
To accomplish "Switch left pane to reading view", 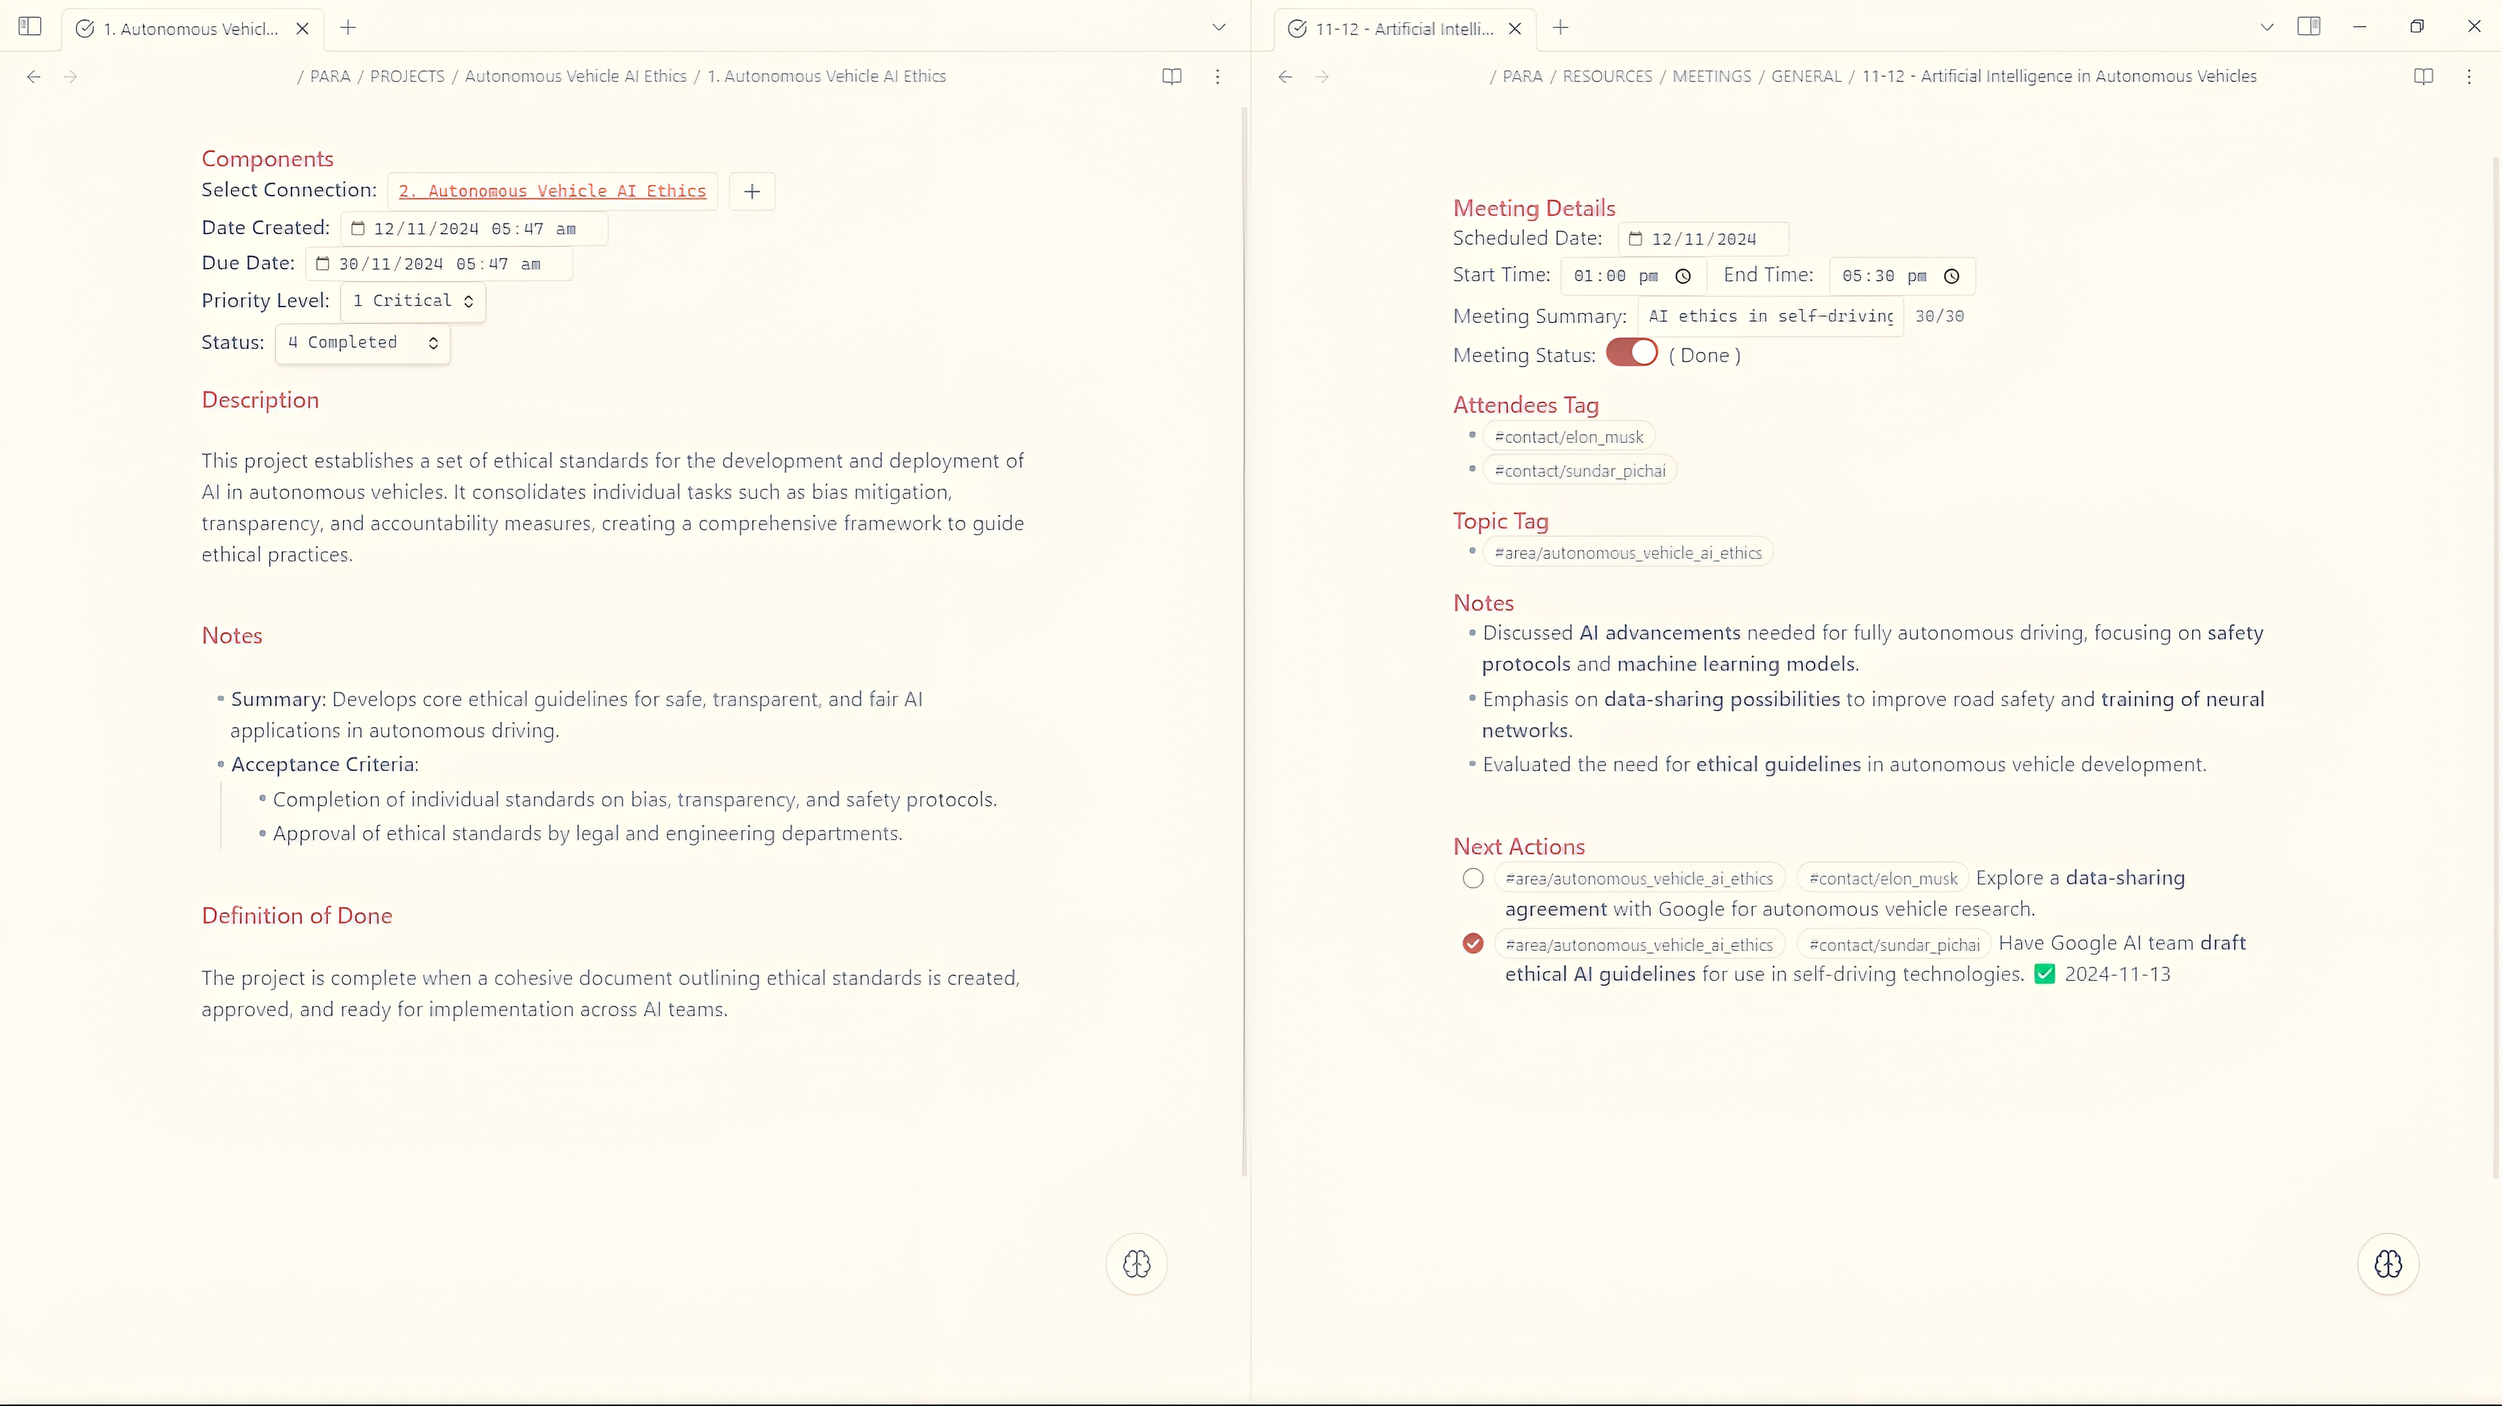I will 1172,76.
